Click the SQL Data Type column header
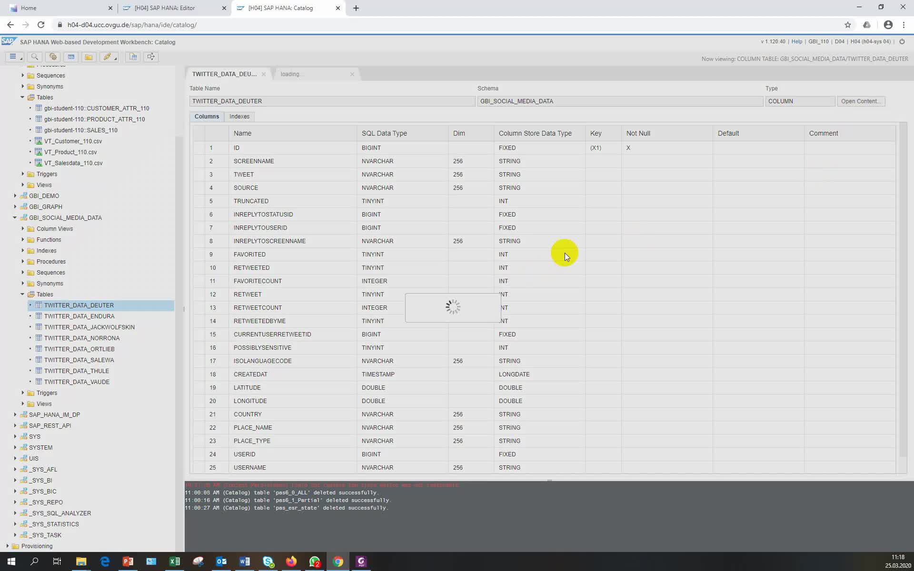 pos(402,133)
